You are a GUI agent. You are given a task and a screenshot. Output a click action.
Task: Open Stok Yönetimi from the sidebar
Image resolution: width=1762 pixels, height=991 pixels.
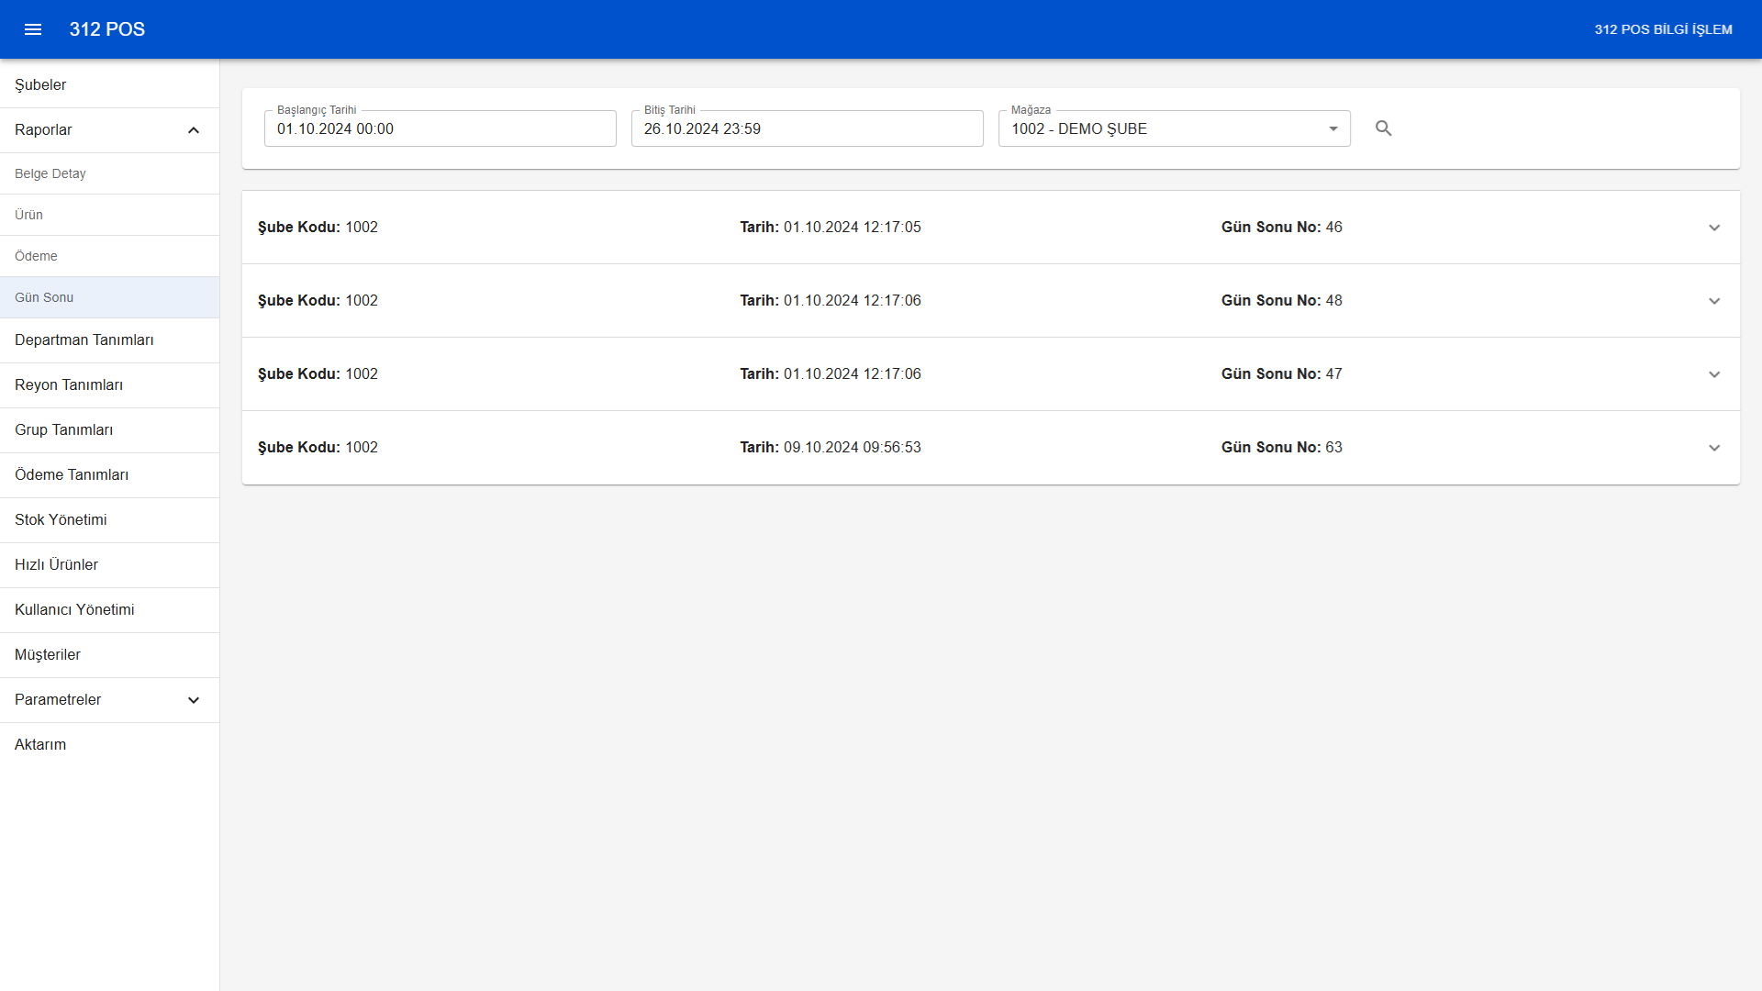click(x=61, y=519)
